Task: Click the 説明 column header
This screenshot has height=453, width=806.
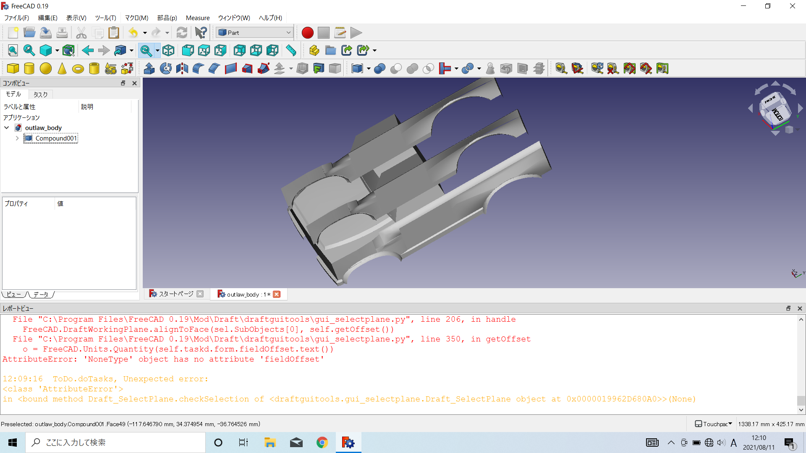Action: click(x=87, y=107)
